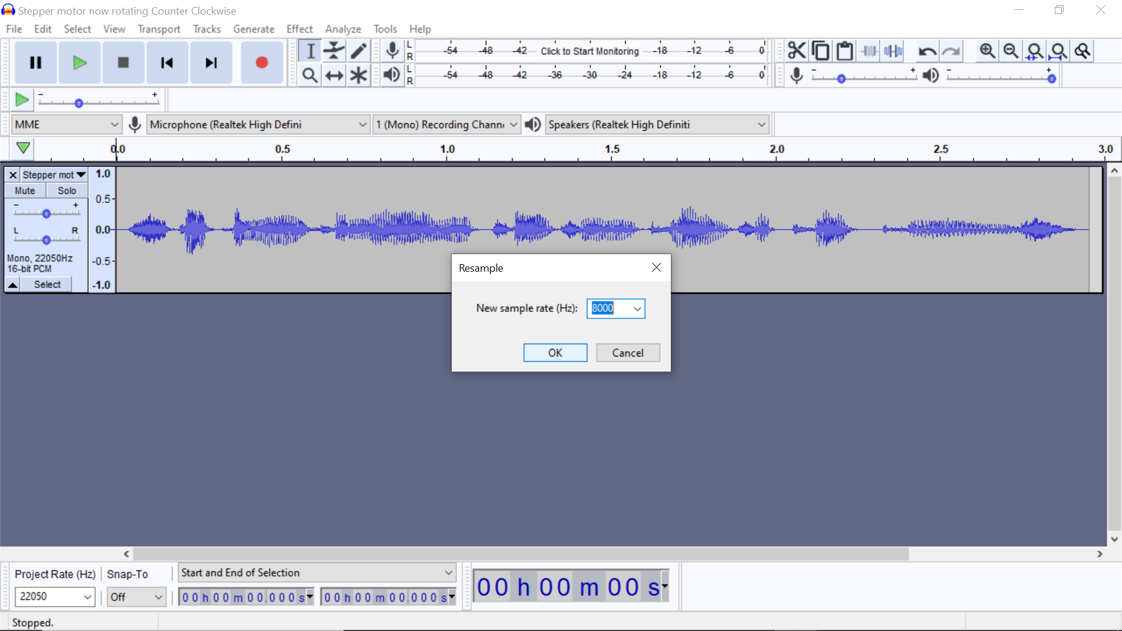Mute the Stepper mot track

coord(25,190)
